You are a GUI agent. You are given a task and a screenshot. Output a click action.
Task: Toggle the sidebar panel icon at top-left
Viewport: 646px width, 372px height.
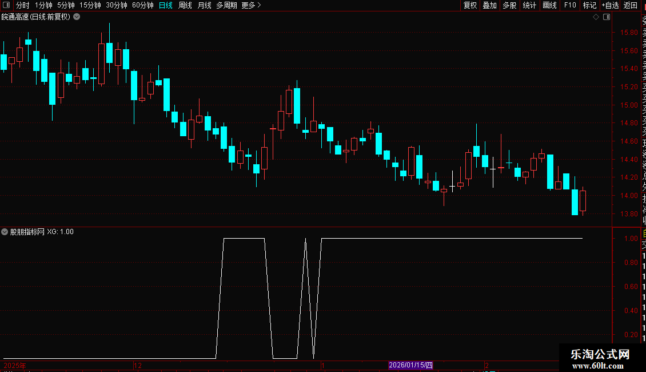[x=6, y=5]
